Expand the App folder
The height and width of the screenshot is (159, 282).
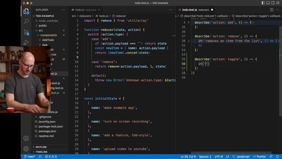[45, 45]
